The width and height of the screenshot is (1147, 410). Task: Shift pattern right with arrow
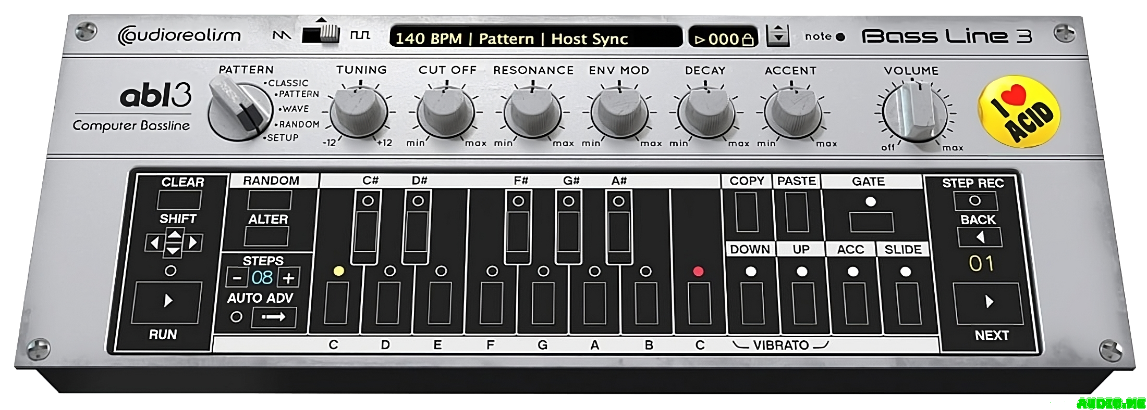pos(193,242)
